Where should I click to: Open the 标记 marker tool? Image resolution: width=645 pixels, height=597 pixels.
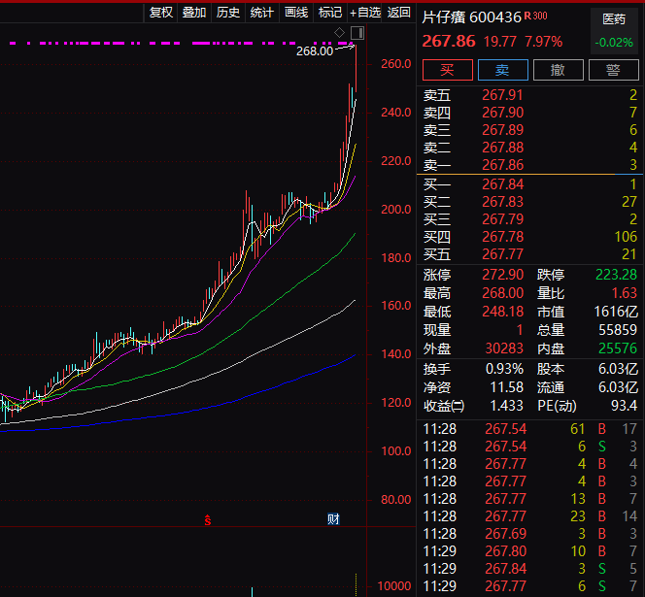tap(330, 13)
